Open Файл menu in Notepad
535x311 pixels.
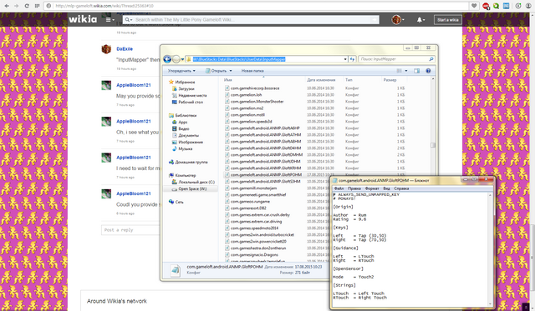tap(339, 188)
